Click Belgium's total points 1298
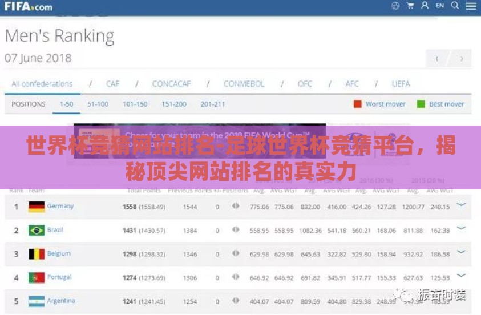The width and height of the screenshot is (481, 315). [130, 254]
